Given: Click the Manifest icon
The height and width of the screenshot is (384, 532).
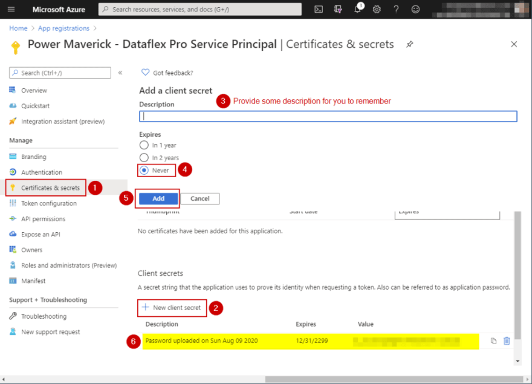Looking at the screenshot, I should (x=13, y=281).
